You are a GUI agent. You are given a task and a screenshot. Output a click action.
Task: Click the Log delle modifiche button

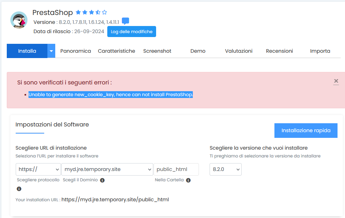[x=132, y=31]
